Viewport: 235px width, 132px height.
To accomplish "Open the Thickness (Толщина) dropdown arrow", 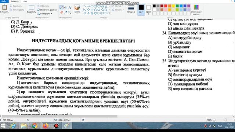I will point(131,14).
